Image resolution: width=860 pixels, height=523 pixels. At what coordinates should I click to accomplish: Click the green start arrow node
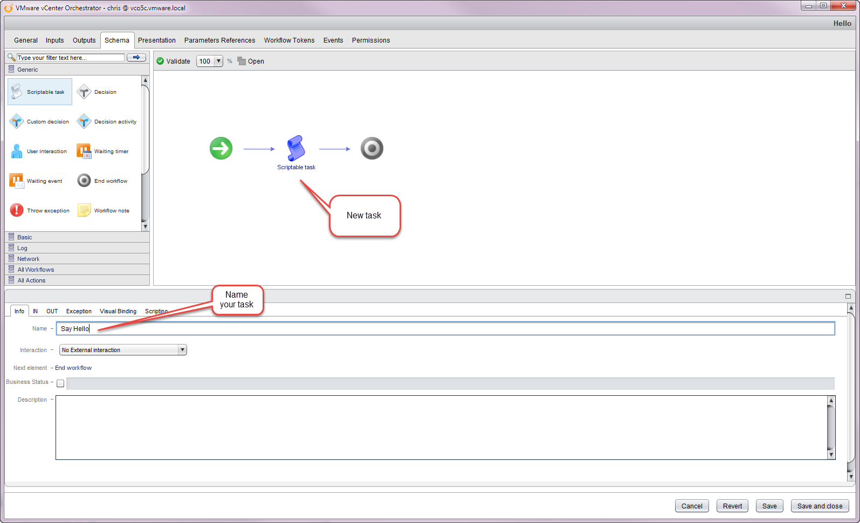point(221,148)
